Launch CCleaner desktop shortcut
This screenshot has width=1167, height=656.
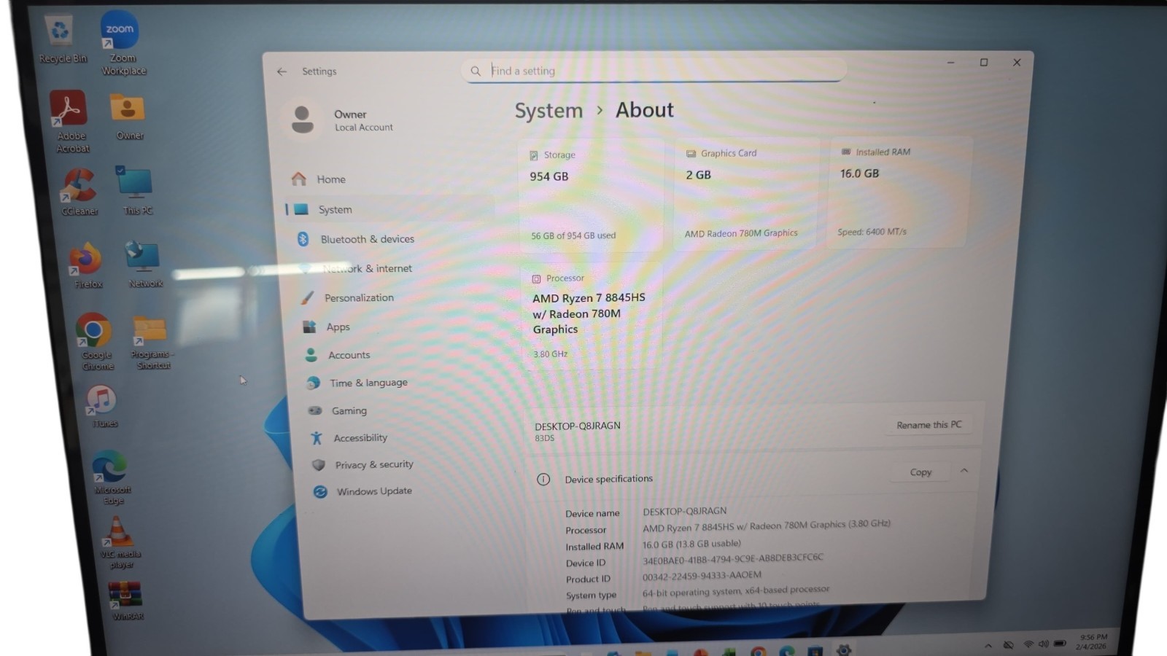tap(79, 192)
